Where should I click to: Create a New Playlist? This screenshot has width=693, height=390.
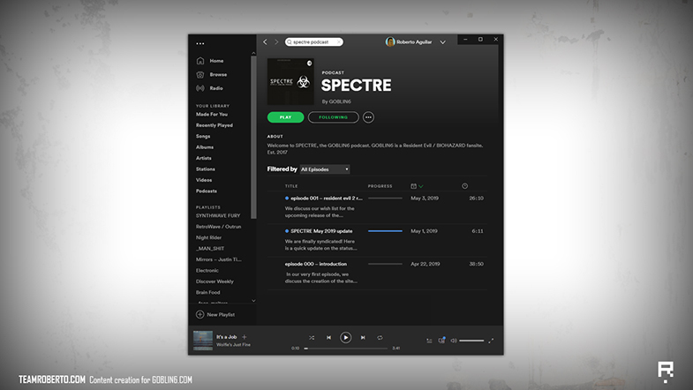215,314
